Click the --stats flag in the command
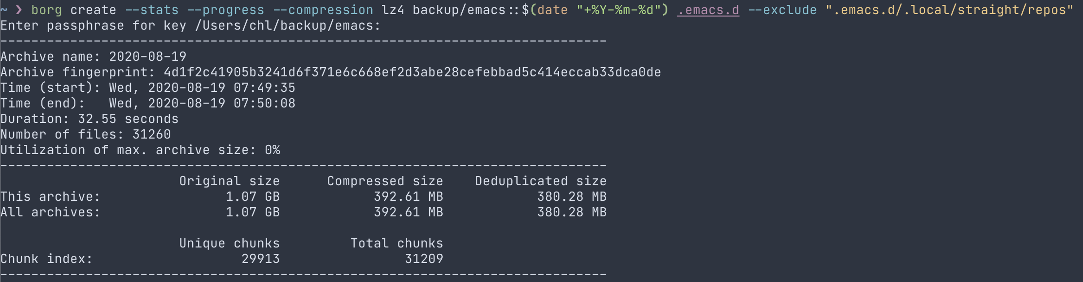The height and width of the screenshot is (282, 1083). click(151, 10)
